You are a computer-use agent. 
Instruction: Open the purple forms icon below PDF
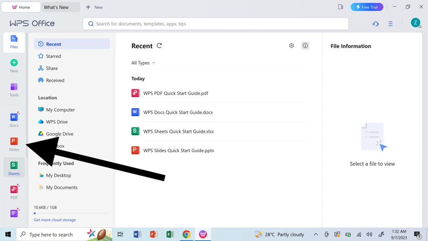pos(14,213)
